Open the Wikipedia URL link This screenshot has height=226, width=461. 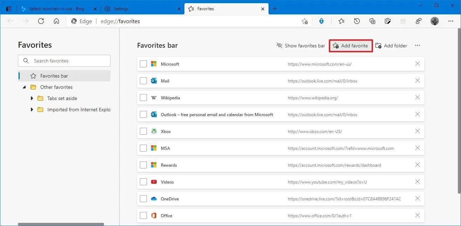tap(313, 98)
